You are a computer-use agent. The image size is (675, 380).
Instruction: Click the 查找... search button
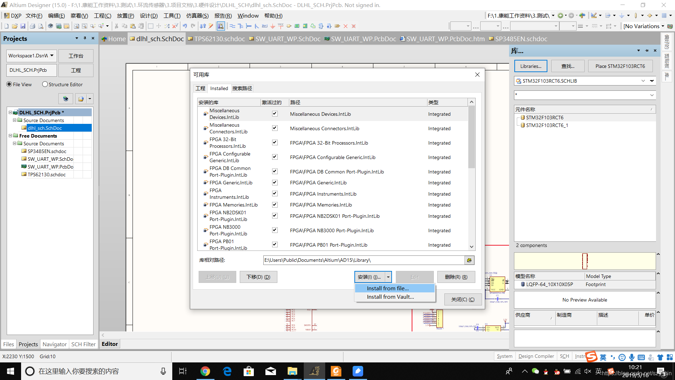pyautogui.click(x=568, y=66)
